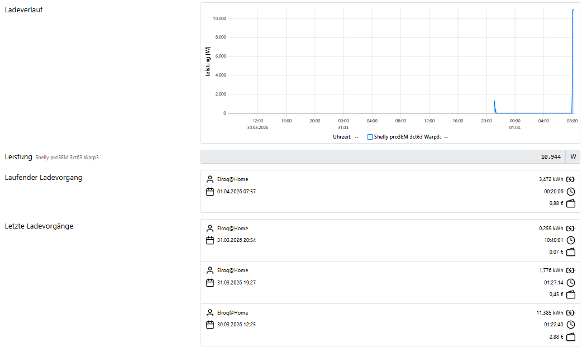The width and height of the screenshot is (582, 347).
Task: Select the 30.03.2026 12:25 charge record
Action: coord(390,325)
